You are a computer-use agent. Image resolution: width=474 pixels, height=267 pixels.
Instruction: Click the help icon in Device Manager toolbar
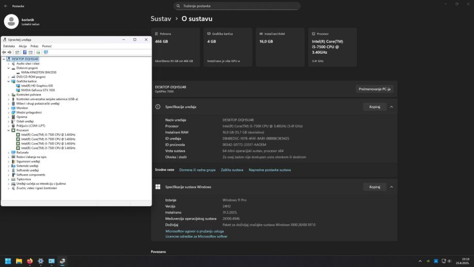point(24,52)
